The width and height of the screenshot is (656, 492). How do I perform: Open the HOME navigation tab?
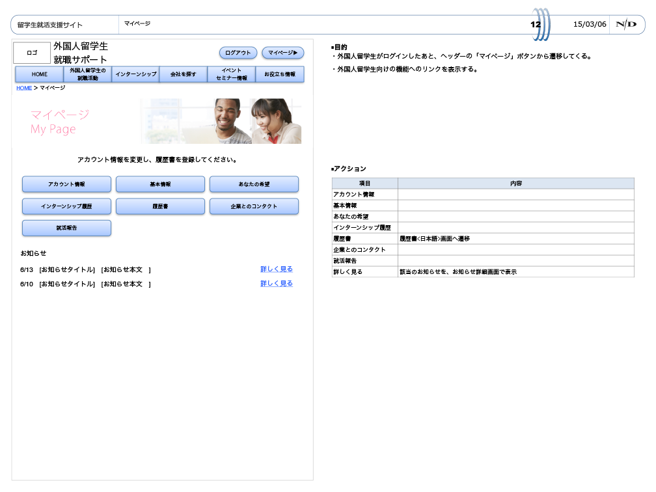pos(39,74)
